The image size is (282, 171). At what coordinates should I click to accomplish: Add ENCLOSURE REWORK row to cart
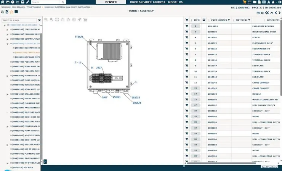(186, 26)
